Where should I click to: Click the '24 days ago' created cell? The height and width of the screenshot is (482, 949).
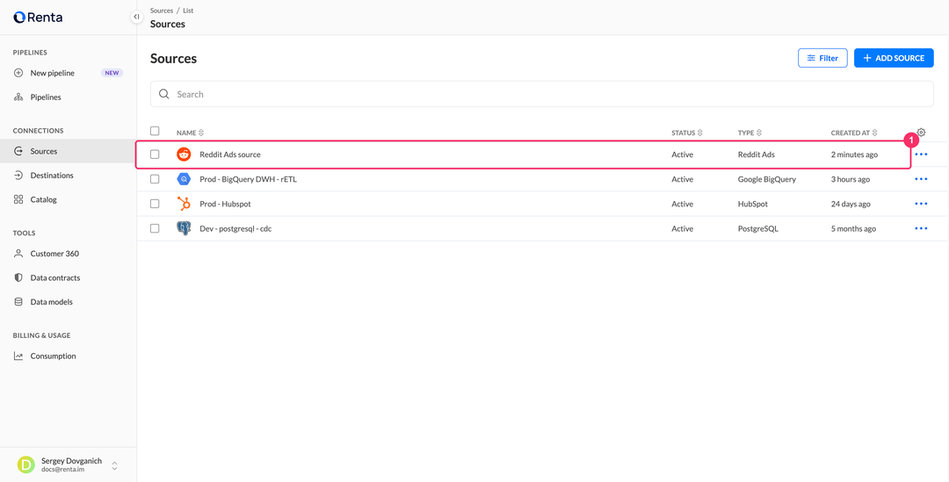pos(851,204)
